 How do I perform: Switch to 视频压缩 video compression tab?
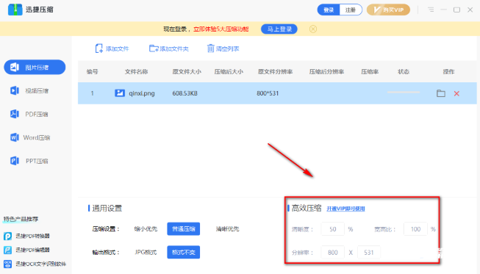point(29,91)
